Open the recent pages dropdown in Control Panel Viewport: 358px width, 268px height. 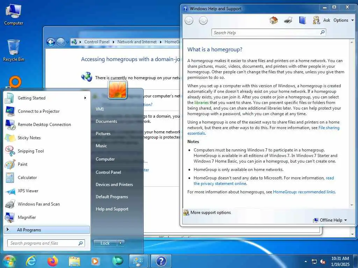click(67, 42)
